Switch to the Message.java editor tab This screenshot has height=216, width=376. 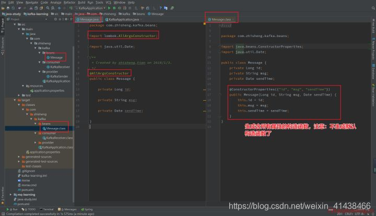click(x=88, y=19)
